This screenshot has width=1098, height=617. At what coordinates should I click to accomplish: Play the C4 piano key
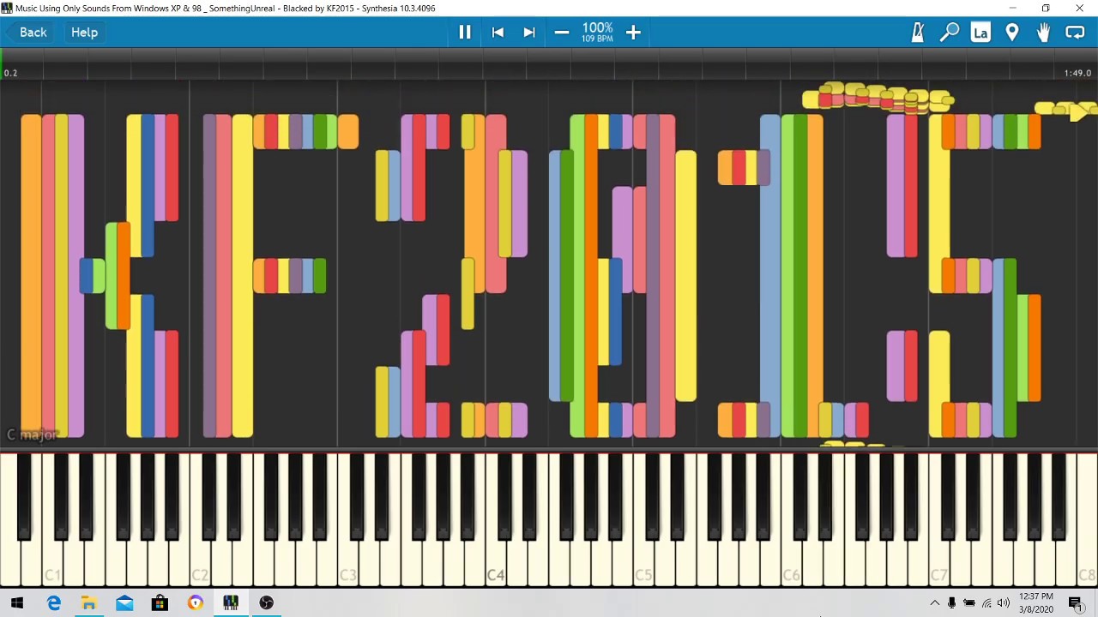click(x=496, y=566)
